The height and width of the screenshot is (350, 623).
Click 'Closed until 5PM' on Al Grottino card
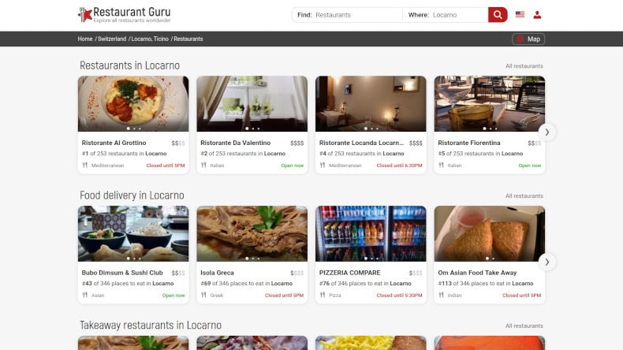(x=166, y=166)
